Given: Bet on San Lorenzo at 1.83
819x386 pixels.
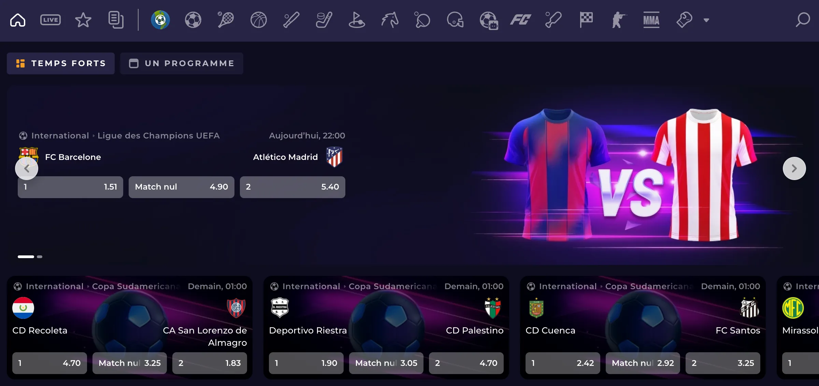Looking at the screenshot, I should coord(210,363).
